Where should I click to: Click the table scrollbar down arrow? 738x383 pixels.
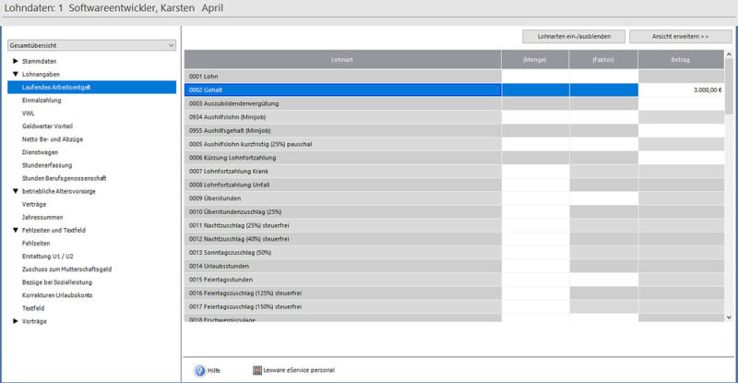coord(729,317)
